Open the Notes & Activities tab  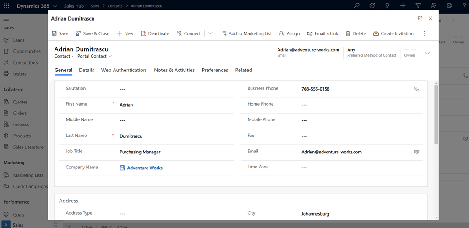pos(175,70)
